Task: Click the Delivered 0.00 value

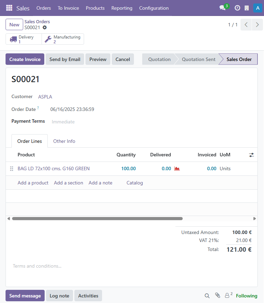Action: pos(166,169)
